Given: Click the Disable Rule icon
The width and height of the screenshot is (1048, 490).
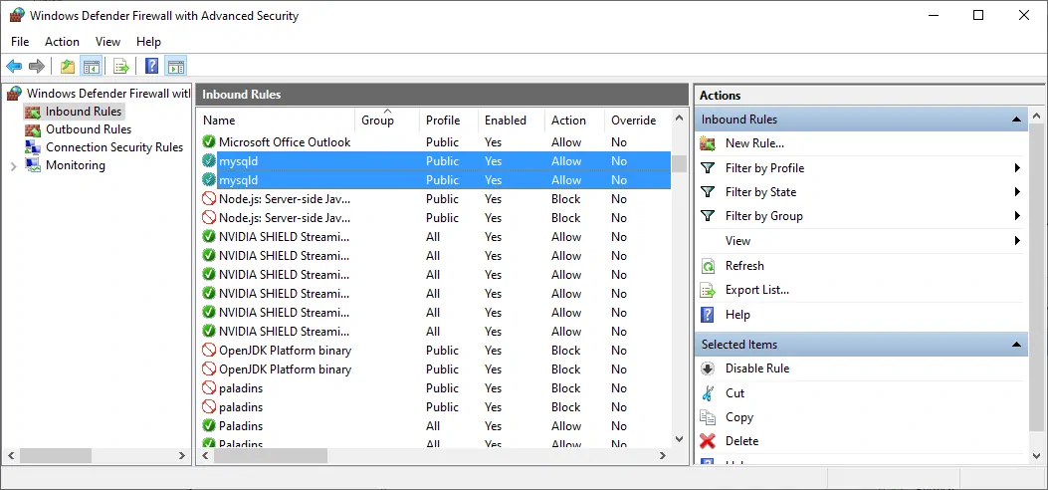Looking at the screenshot, I should (708, 368).
